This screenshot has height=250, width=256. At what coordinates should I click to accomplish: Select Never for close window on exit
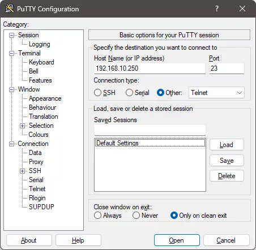pyautogui.click(x=136, y=215)
